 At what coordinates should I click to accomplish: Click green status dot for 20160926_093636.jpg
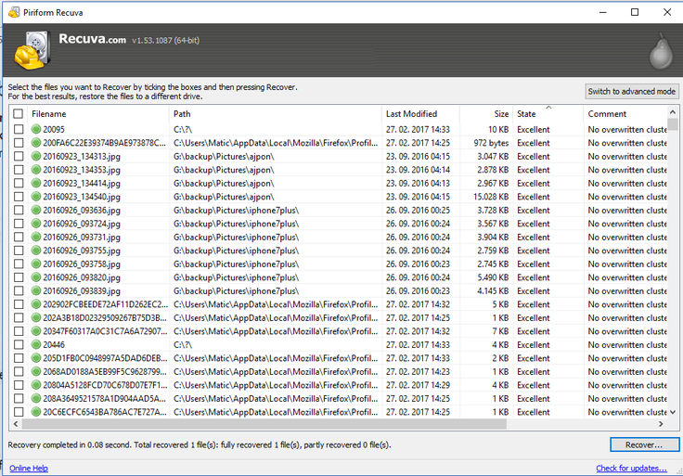point(36,210)
